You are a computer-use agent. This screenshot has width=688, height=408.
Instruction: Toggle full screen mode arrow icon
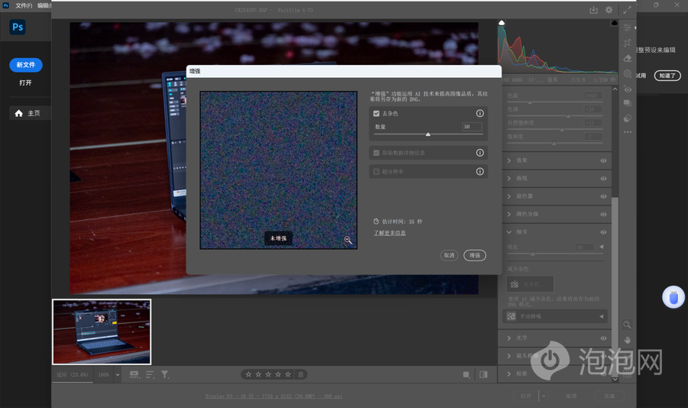[x=628, y=11]
